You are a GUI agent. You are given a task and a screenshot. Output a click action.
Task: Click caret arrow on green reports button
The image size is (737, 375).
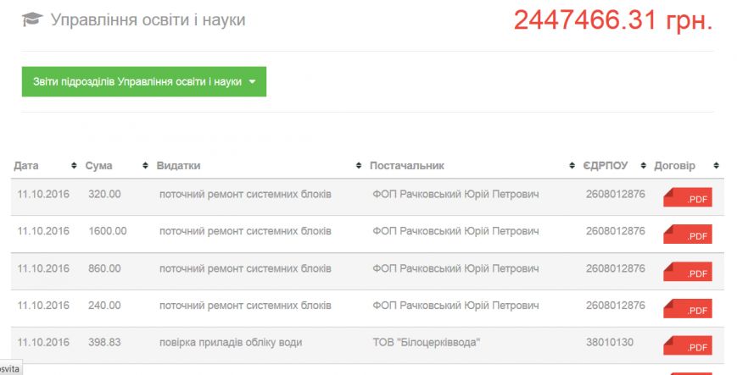253,81
